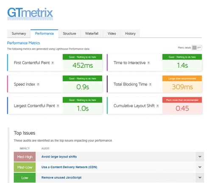Image resolution: width=212 pixels, height=183 pixels.
Task: Click the GTmetrix logo
Action: click(30, 14)
